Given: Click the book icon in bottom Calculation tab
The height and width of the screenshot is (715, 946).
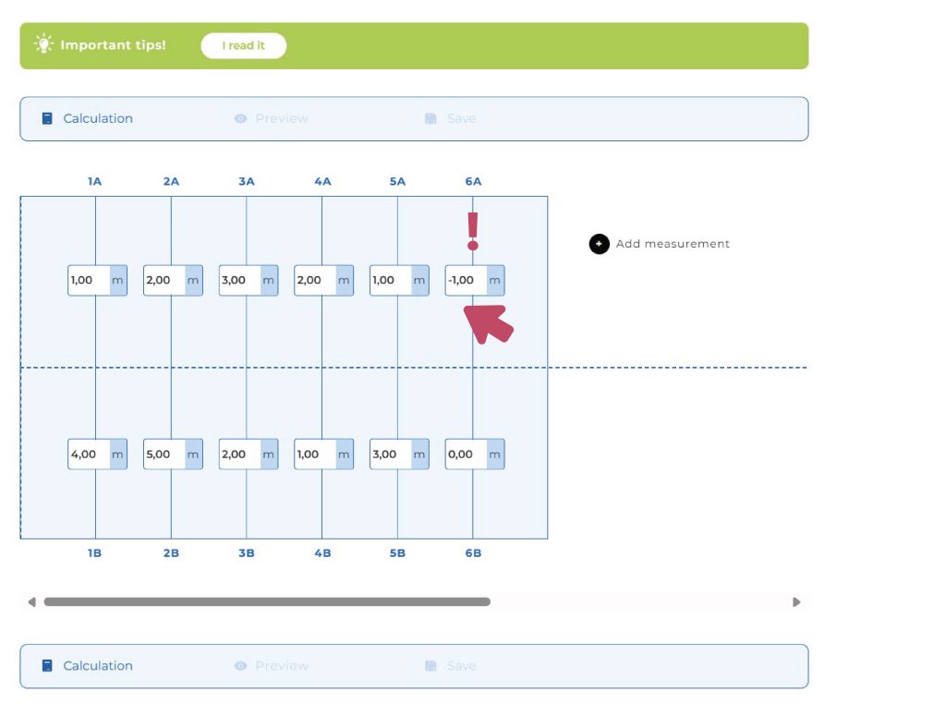Looking at the screenshot, I should [47, 666].
